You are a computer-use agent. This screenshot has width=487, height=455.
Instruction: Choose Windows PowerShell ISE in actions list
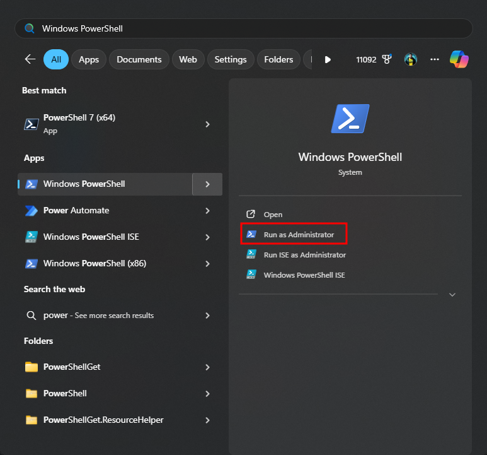(304, 275)
